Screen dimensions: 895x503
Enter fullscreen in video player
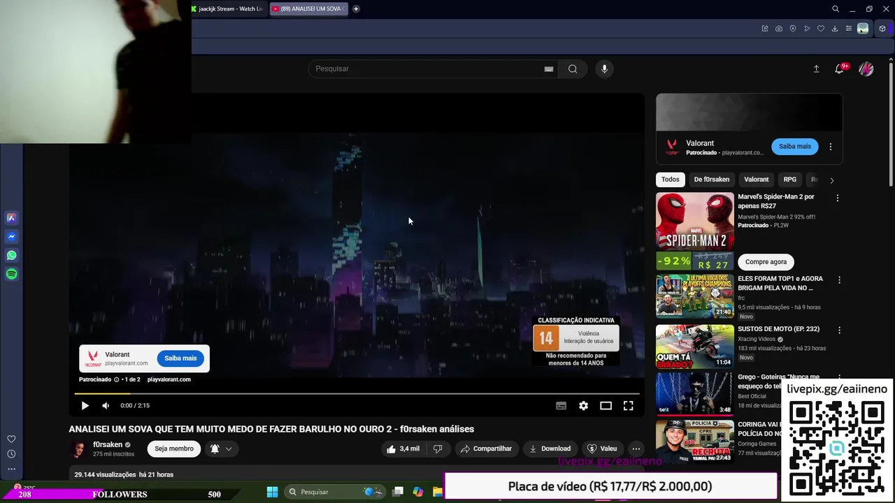tap(628, 405)
